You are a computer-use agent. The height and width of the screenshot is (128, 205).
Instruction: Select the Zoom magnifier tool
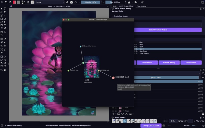[2, 70]
